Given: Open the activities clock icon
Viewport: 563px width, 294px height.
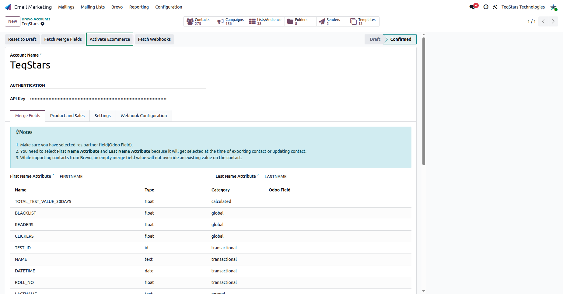Looking at the screenshot, I should [x=486, y=7].
